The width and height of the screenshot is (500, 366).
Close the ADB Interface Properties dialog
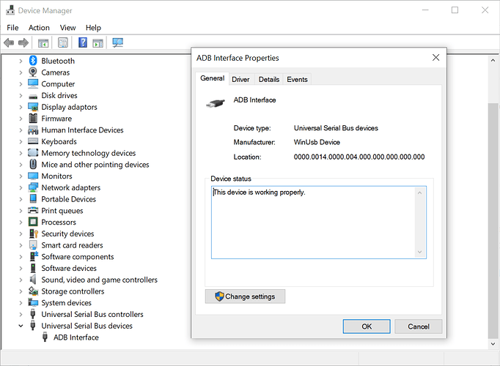[435, 58]
